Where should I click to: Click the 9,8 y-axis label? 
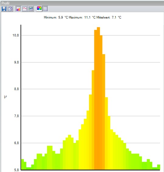(16, 62)
